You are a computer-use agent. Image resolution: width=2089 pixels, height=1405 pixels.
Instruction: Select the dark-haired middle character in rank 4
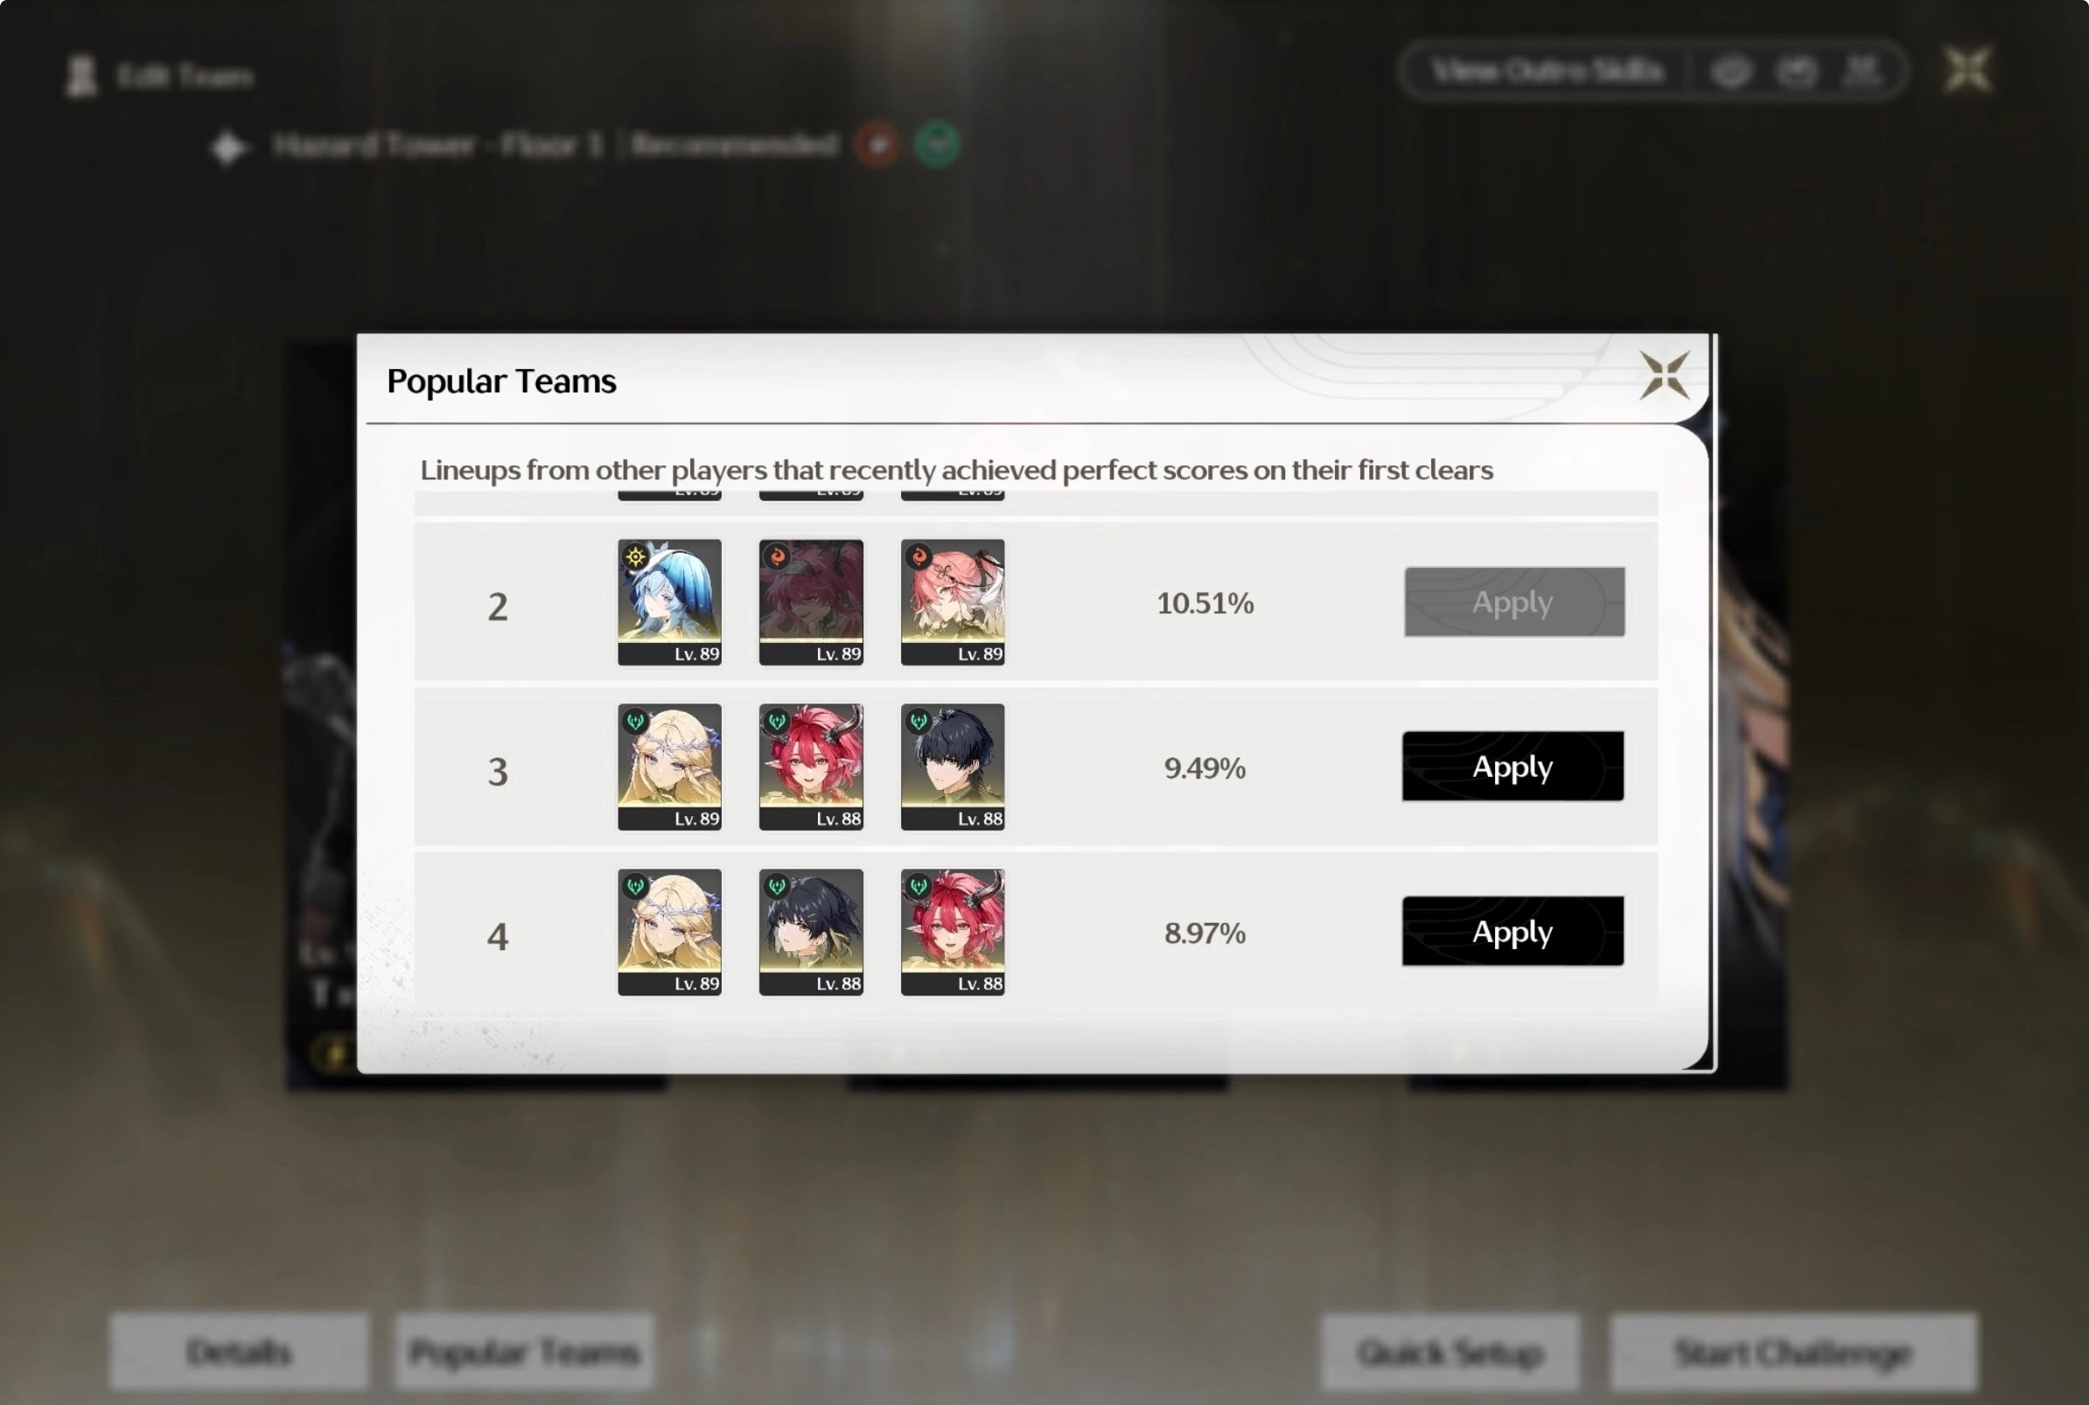pyautogui.click(x=811, y=931)
